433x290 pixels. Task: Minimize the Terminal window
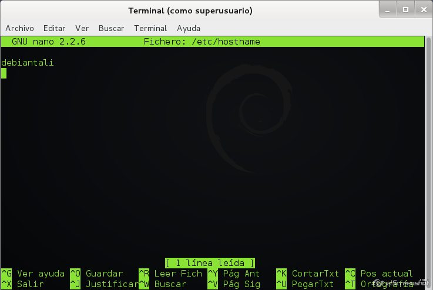pyautogui.click(x=388, y=10)
